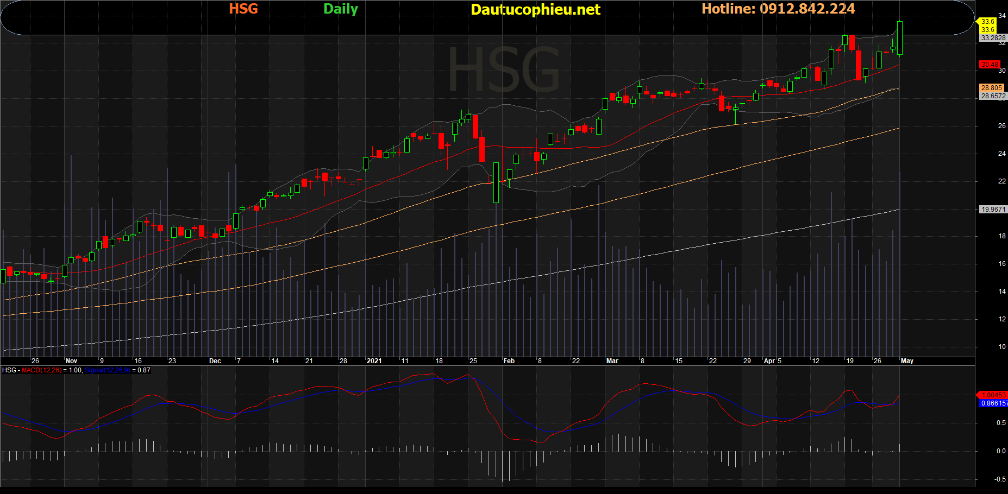The height and width of the screenshot is (494, 1008).
Task: Click the 34 value on the price axis
Action: tap(1002, 16)
